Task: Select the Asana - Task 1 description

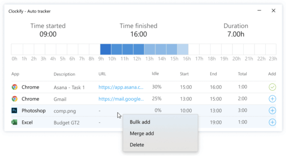Action: click(69, 87)
